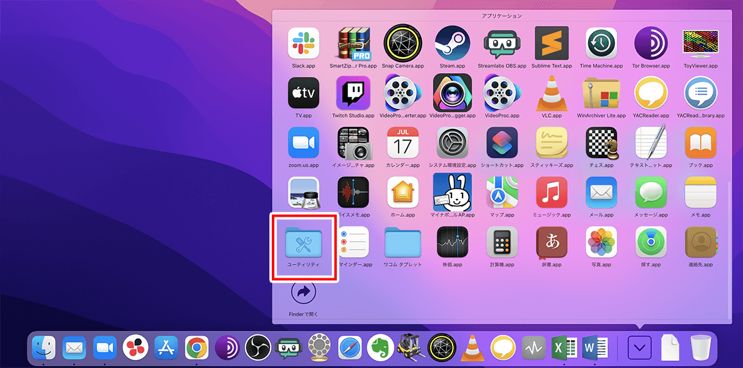Viewport: 743px width, 368px height.
Task: Click the Finderで開く arrow button
Action: (303, 292)
